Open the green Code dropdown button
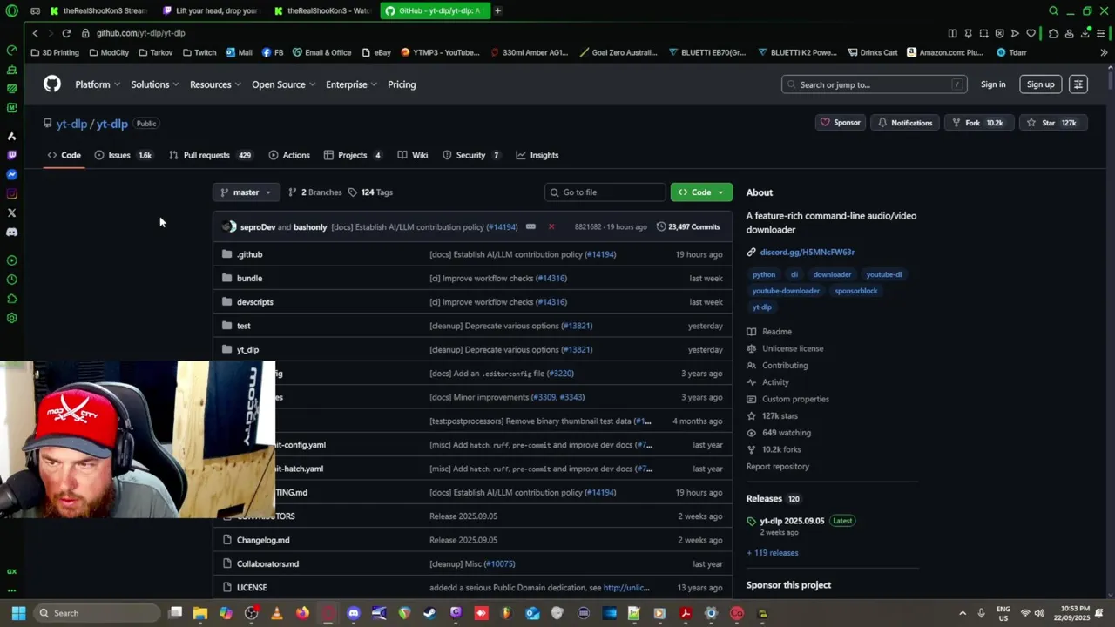Image resolution: width=1115 pixels, height=627 pixels. tap(701, 192)
